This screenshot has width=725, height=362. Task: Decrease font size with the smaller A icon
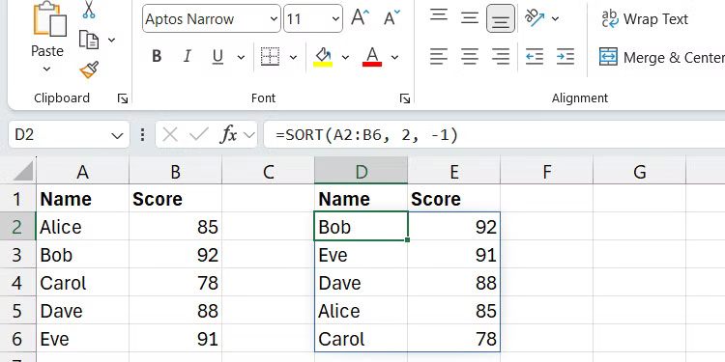pyautogui.click(x=392, y=18)
